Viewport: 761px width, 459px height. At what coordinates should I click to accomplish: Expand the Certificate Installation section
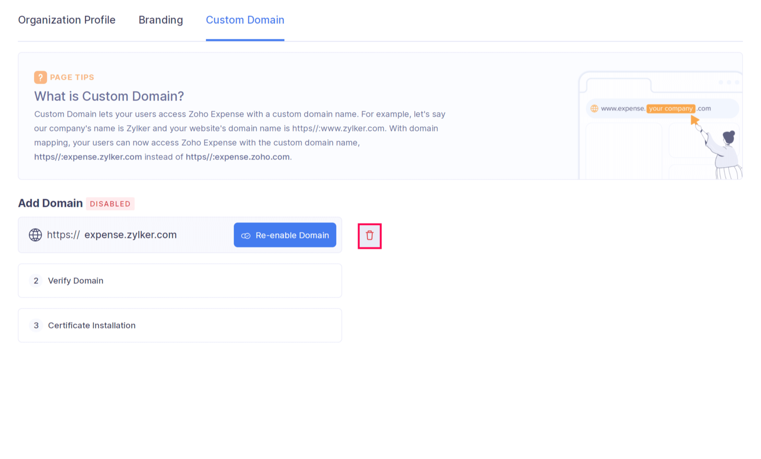pos(91,325)
